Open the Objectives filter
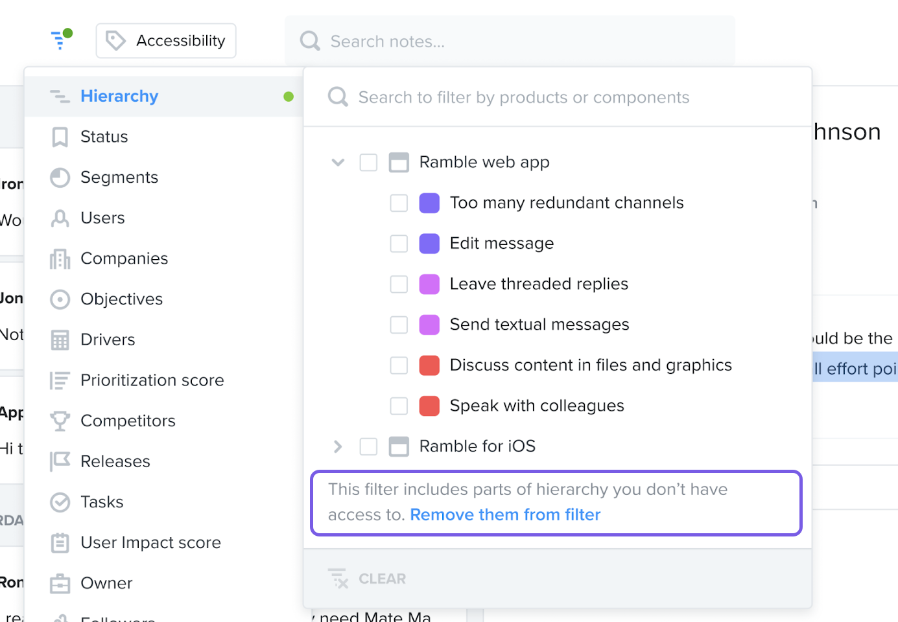This screenshot has width=898, height=622. pyautogui.click(x=164, y=299)
